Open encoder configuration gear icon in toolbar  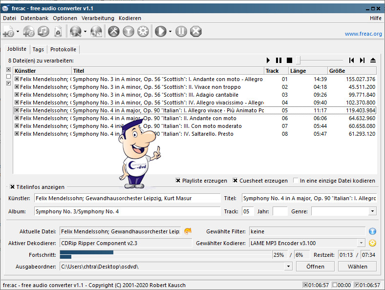(143, 32)
